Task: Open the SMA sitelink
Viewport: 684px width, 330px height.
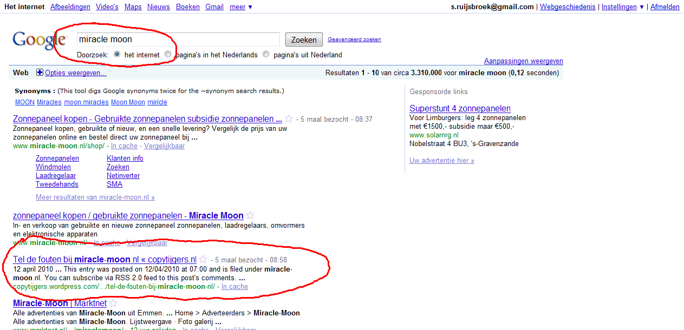Action: point(115,184)
